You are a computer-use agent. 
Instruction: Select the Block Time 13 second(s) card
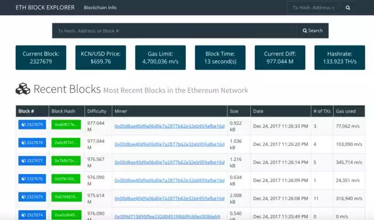point(220,58)
